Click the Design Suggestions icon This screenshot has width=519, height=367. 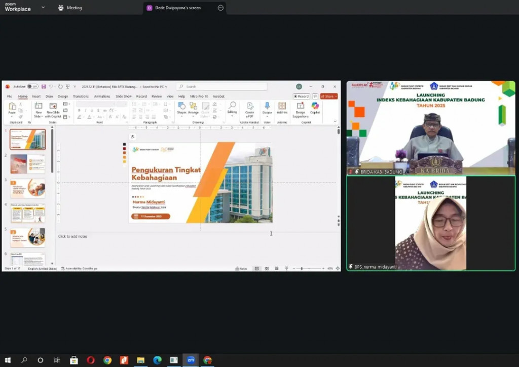click(300, 107)
